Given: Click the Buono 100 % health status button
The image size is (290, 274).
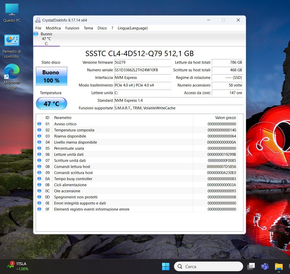Looking at the screenshot, I should click(x=51, y=76).
